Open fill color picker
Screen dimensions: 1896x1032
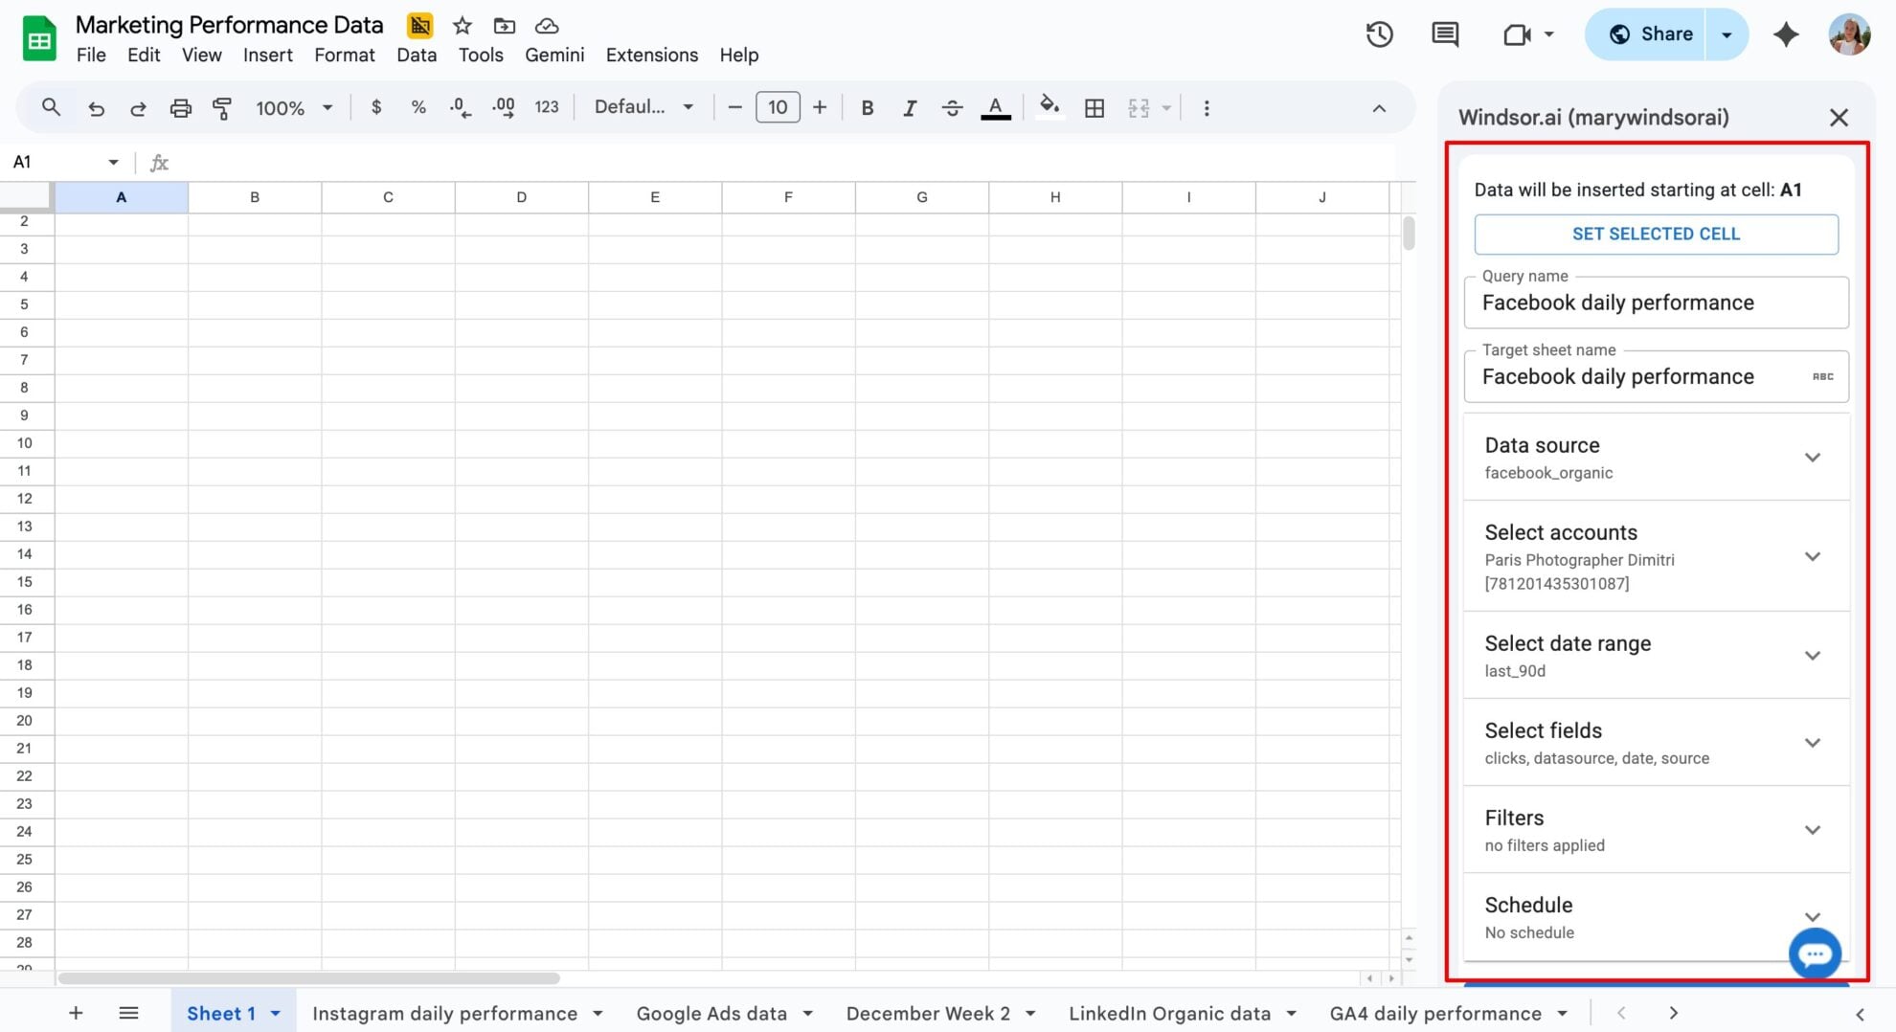(x=1050, y=107)
